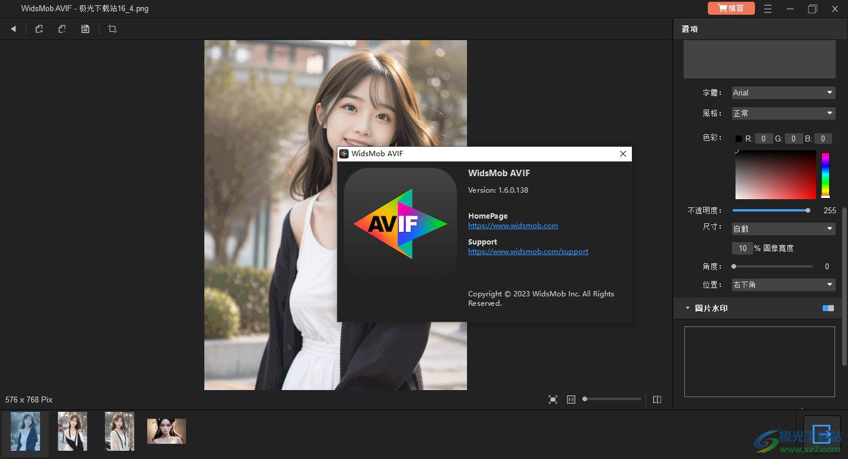Viewport: 848px width, 459px height.
Task: Toggle before/after compare view
Action: pos(657,399)
